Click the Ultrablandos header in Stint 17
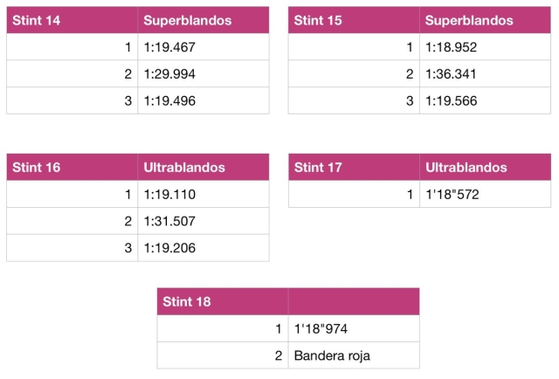Screen dimensions: 559x379 pos(486,167)
